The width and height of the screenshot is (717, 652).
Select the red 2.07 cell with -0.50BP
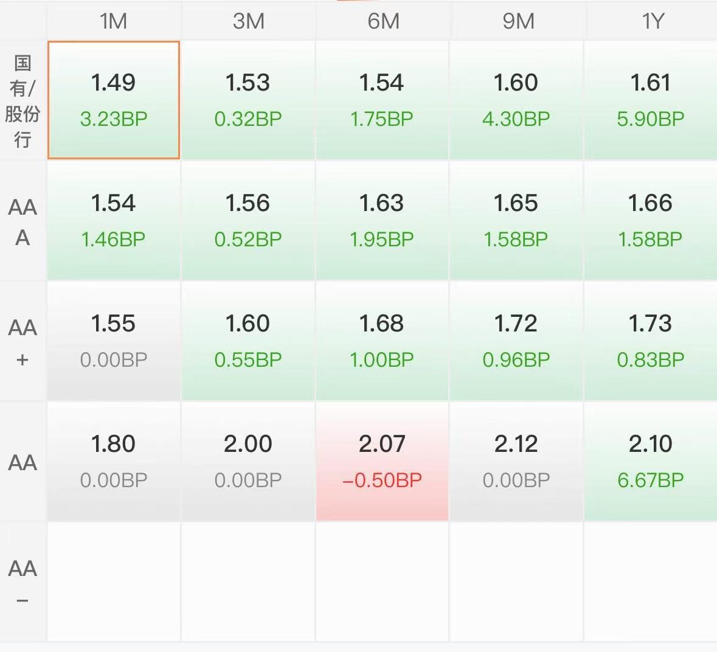(383, 462)
